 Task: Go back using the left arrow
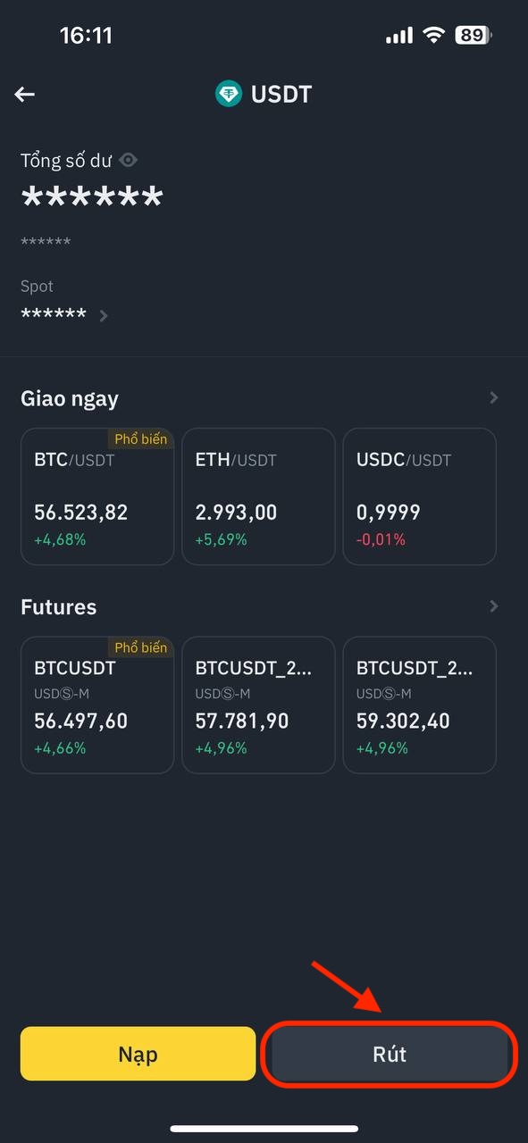(x=25, y=95)
